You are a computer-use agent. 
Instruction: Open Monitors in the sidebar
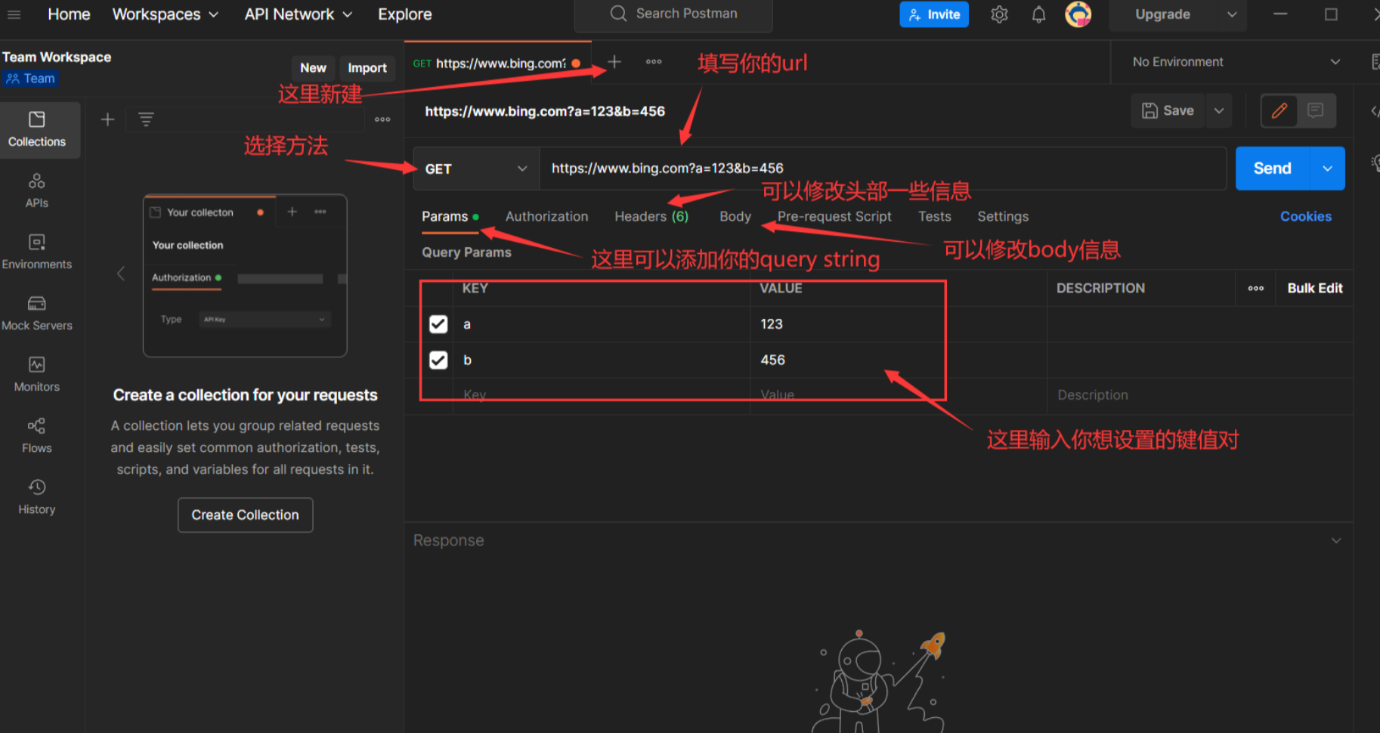[x=37, y=375]
